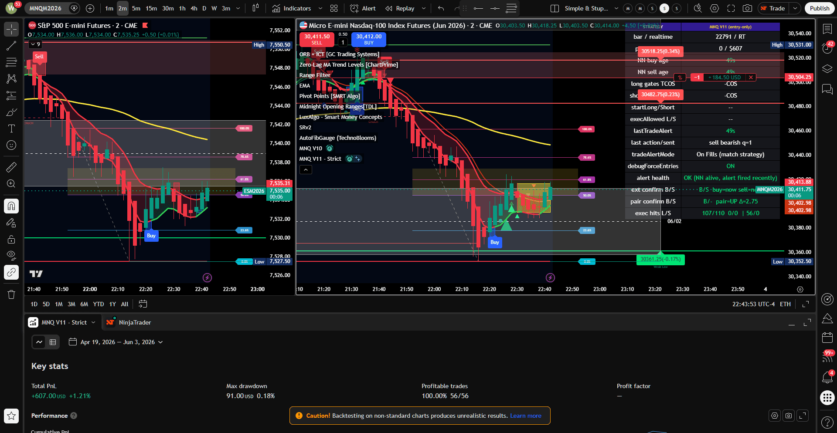Image resolution: width=837 pixels, height=433 pixels.
Task: Toggle lock all drawing tools
Action: 11,239
